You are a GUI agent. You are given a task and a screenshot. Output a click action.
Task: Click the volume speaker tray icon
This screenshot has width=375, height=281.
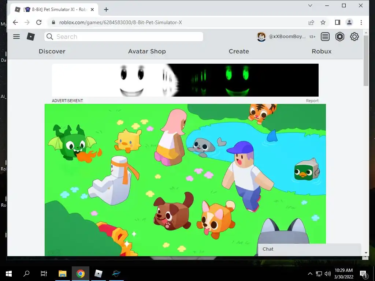(x=328, y=274)
